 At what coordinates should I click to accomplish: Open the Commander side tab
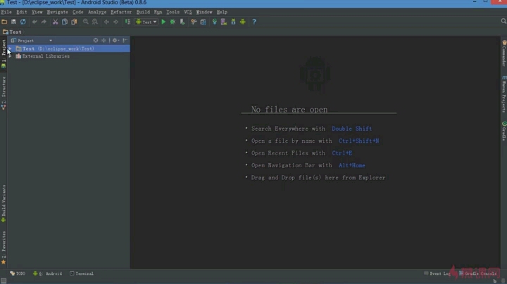[x=503, y=53]
